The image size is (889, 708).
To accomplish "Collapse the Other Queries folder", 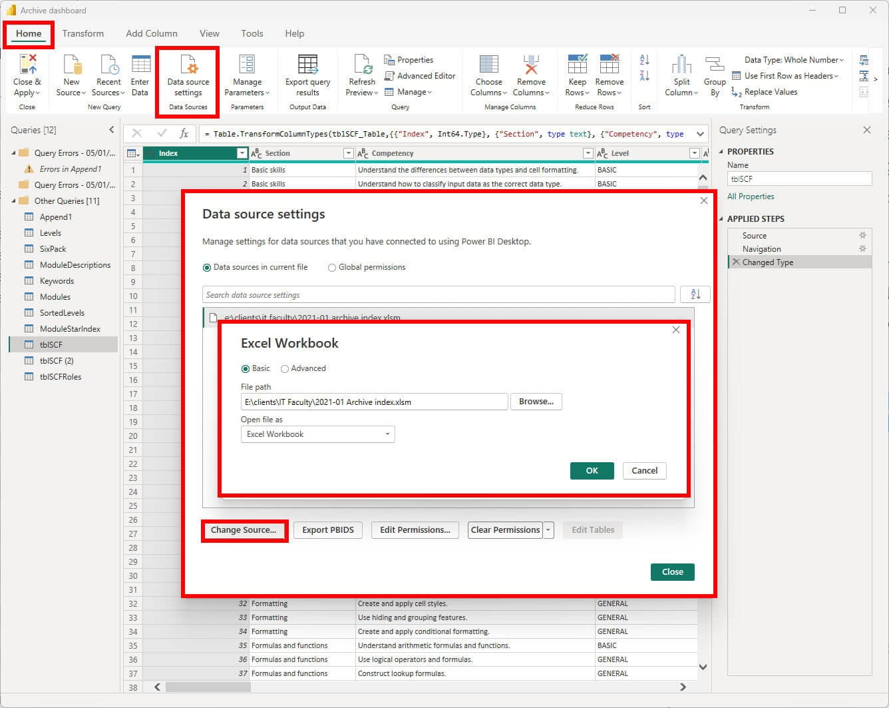I will tap(14, 200).
